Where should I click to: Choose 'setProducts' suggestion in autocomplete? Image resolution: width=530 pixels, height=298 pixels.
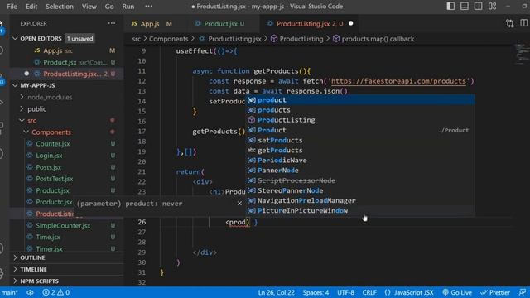[360, 140]
